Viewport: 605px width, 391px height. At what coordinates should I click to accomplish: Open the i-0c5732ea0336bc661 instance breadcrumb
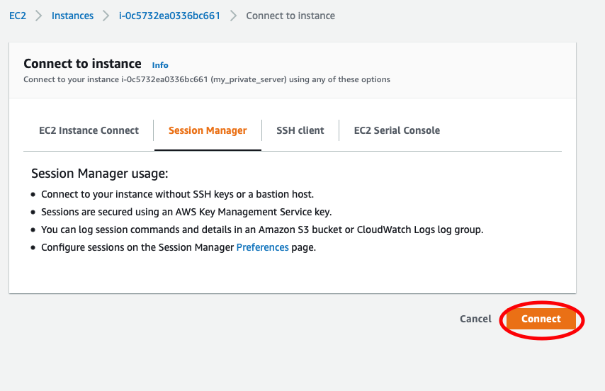pyautogui.click(x=169, y=16)
